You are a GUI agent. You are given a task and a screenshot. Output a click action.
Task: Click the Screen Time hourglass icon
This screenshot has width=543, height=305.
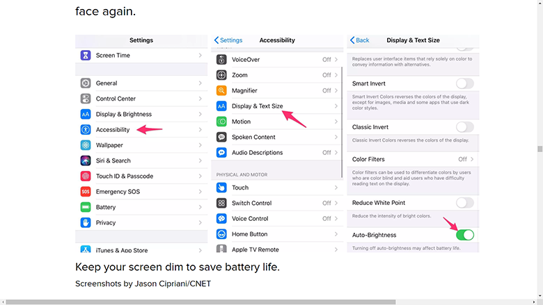(x=86, y=56)
